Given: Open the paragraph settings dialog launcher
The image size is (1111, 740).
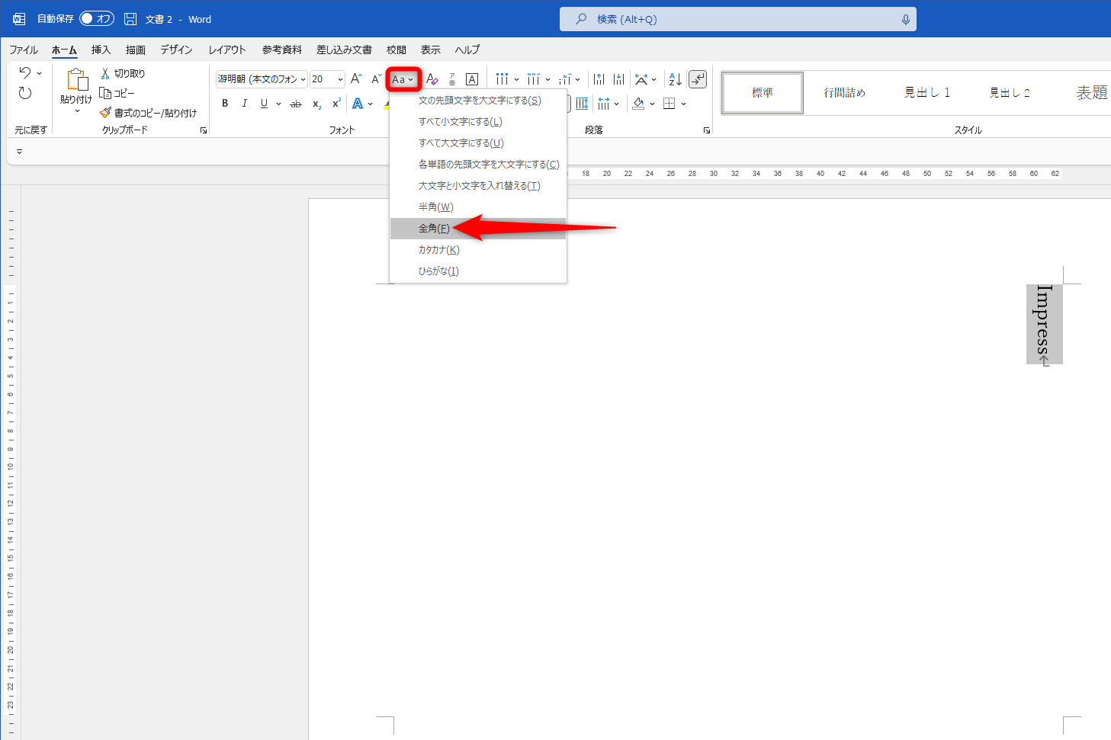Looking at the screenshot, I should coord(707,130).
